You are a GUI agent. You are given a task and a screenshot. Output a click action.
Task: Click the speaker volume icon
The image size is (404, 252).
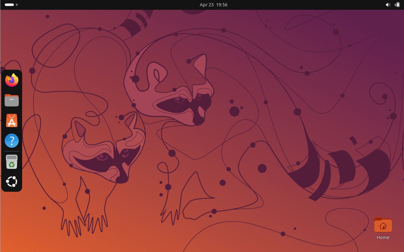click(x=388, y=5)
